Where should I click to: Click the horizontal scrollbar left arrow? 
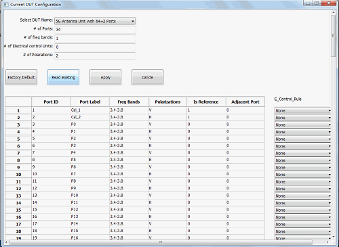click(x=6, y=242)
